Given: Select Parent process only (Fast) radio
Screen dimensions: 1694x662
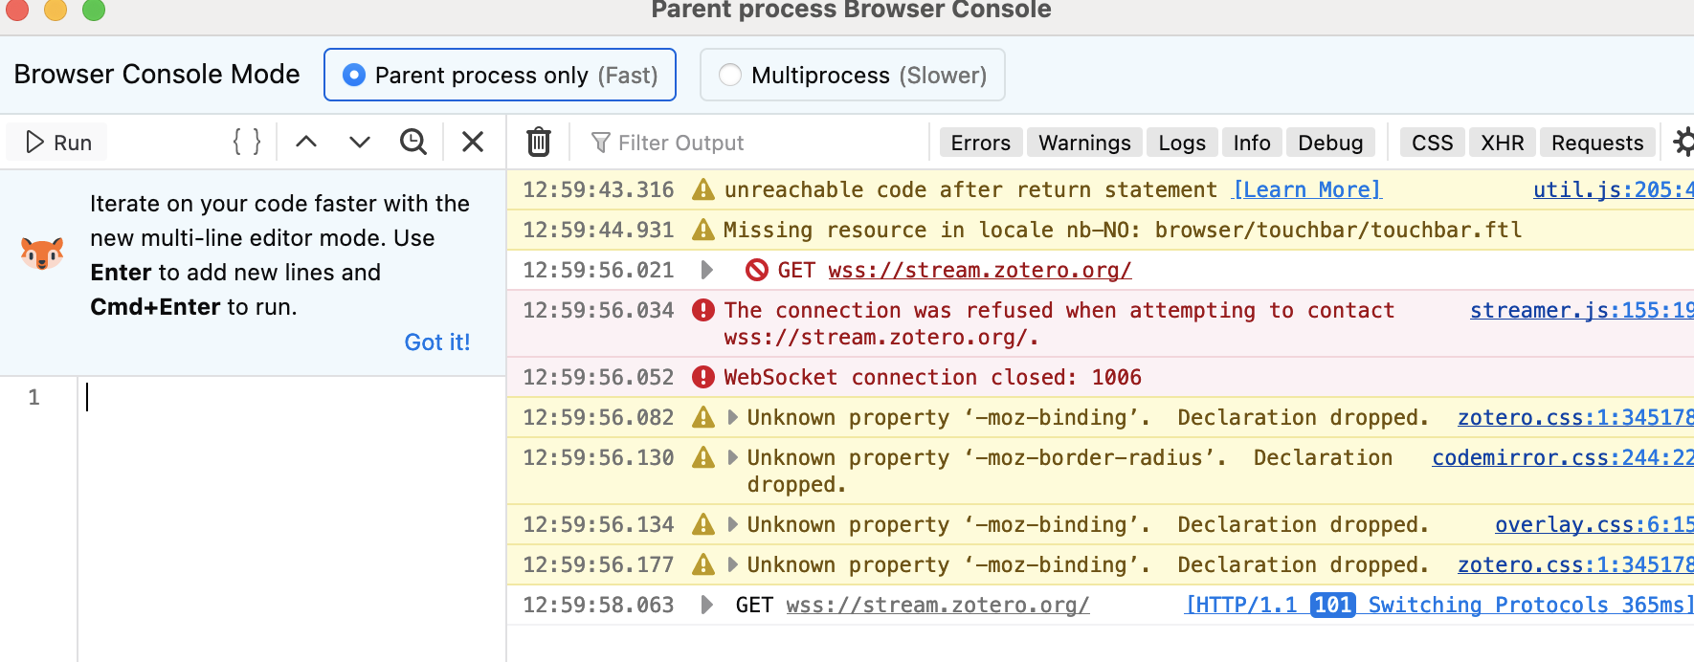Looking at the screenshot, I should [501, 75].
